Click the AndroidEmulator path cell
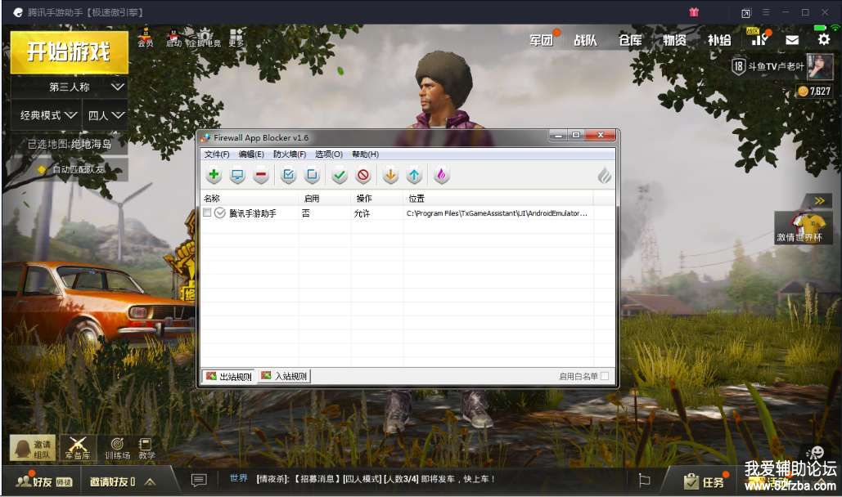842x497 pixels. 497,213
